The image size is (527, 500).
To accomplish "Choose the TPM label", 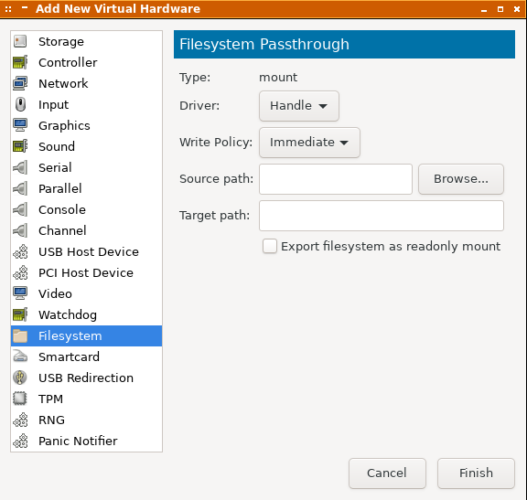I will coord(50,399).
